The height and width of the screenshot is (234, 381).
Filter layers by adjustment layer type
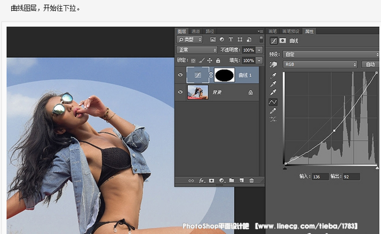click(x=222, y=39)
